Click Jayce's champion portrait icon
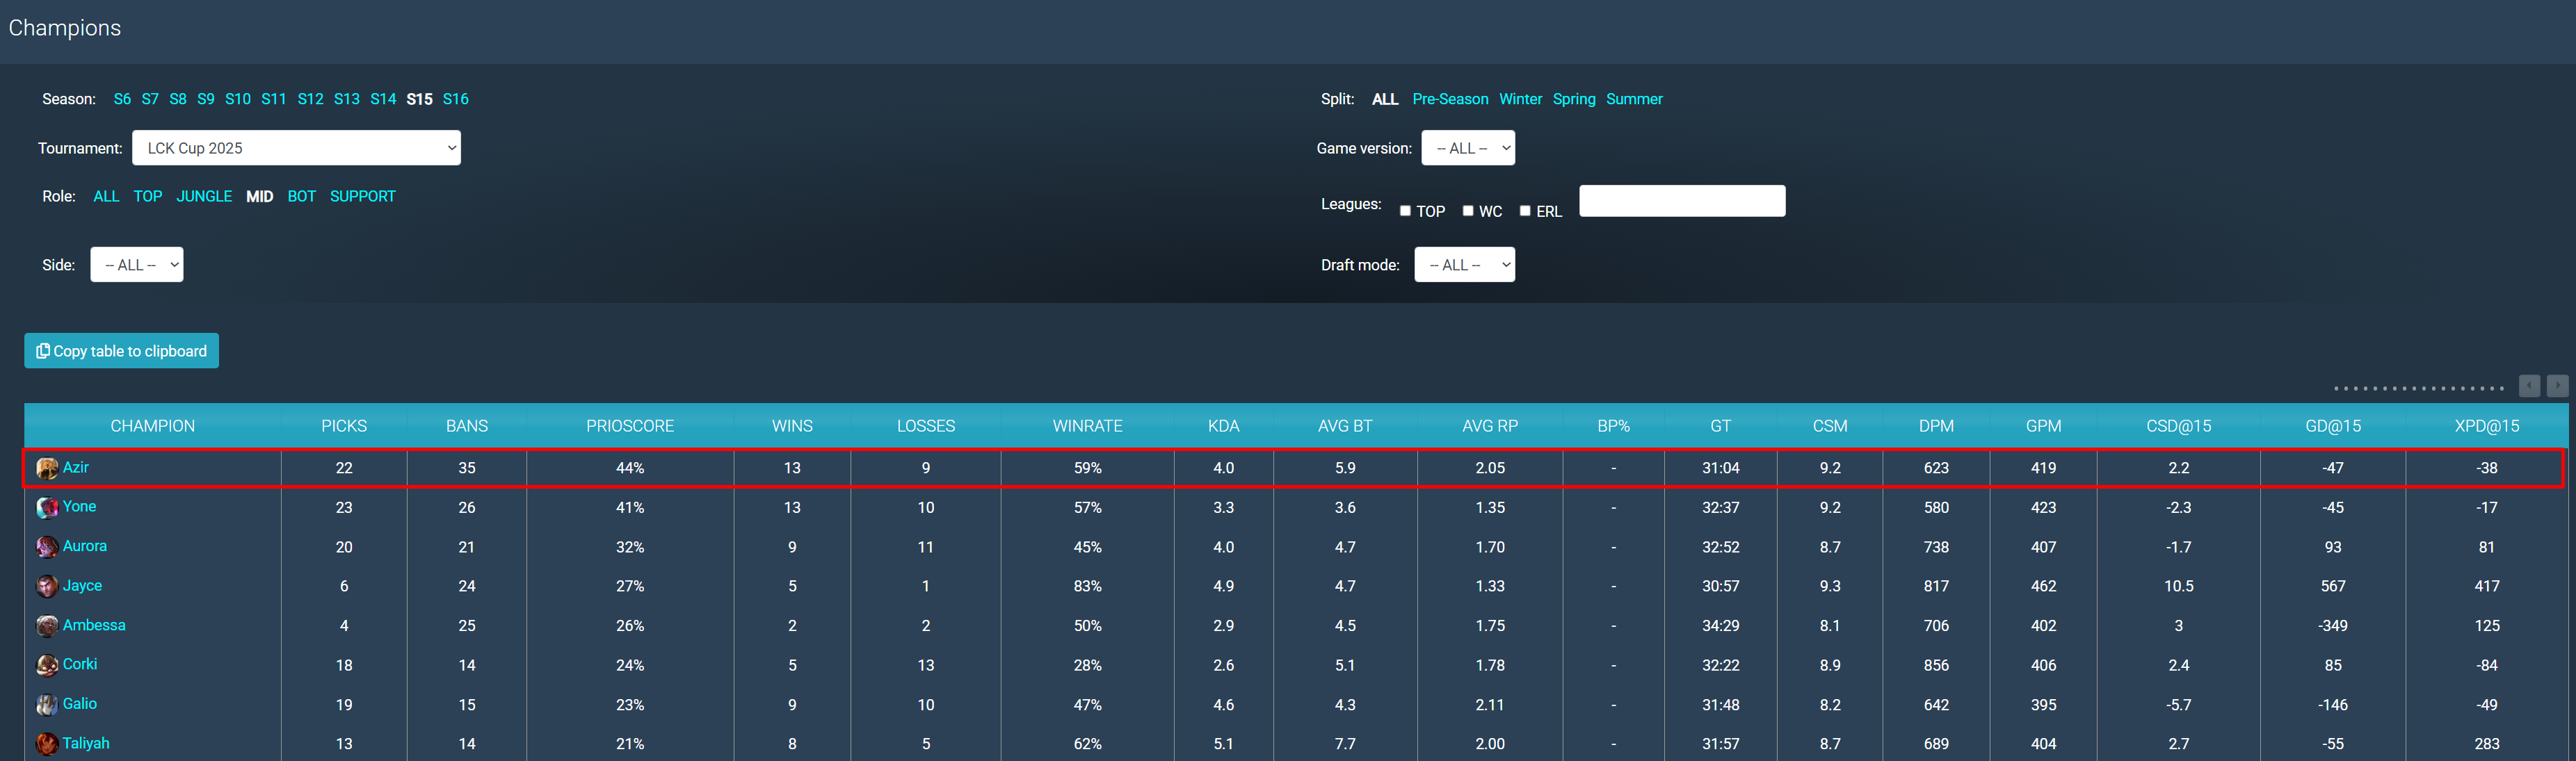 click(47, 587)
